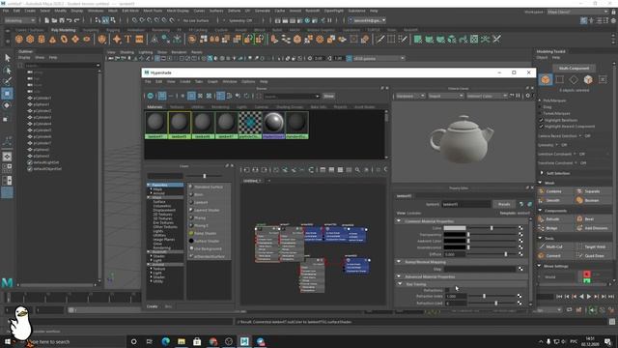This screenshot has height=348, width=618.
Task: Pick the Paint selection tool in toolbox
Action: pyautogui.click(x=7, y=81)
